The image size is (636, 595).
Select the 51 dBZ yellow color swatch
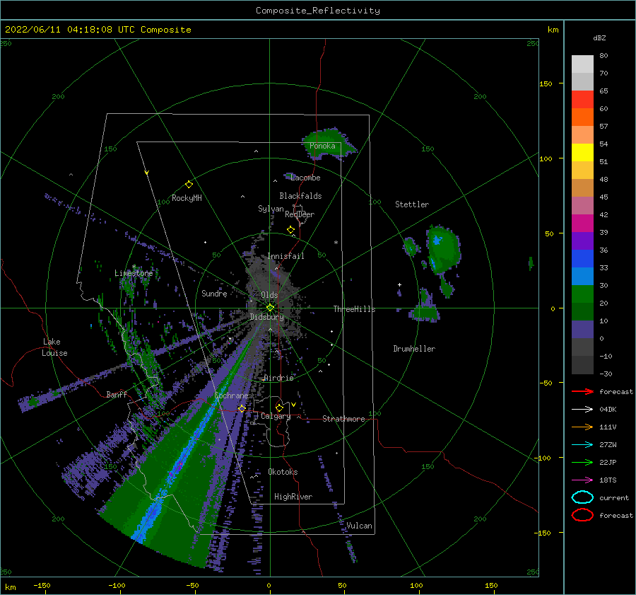pos(582,152)
